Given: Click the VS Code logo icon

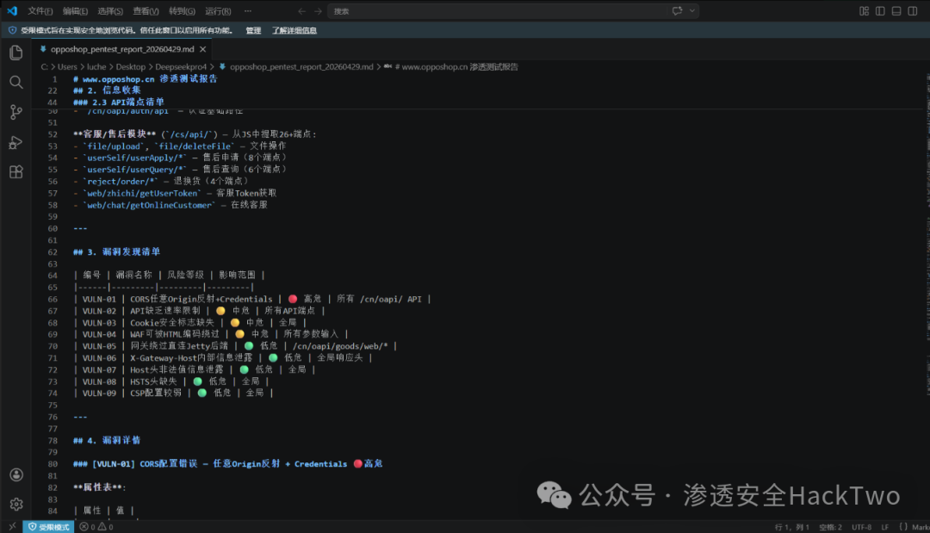Looking at the screenshot, I should (x=12, y=10).
